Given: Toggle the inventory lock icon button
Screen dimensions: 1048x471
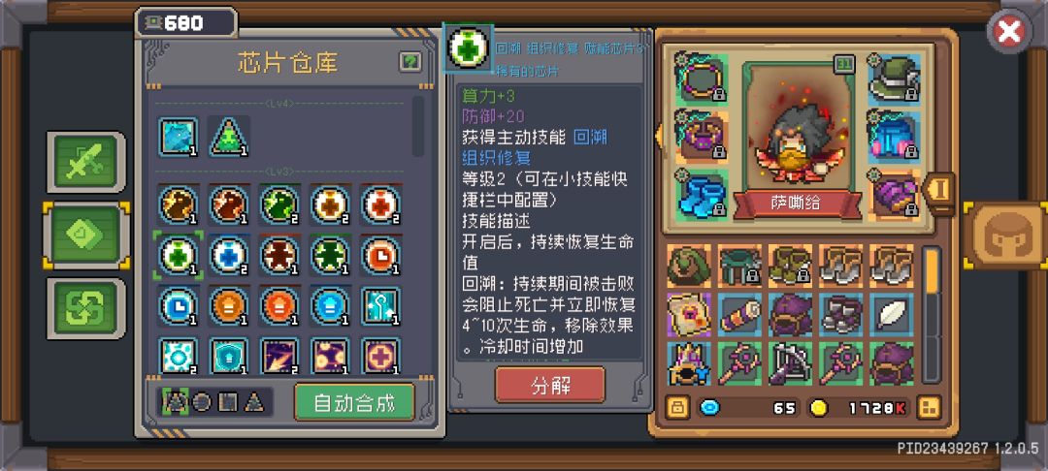Looking at the screenshot, I should point(677,407).
